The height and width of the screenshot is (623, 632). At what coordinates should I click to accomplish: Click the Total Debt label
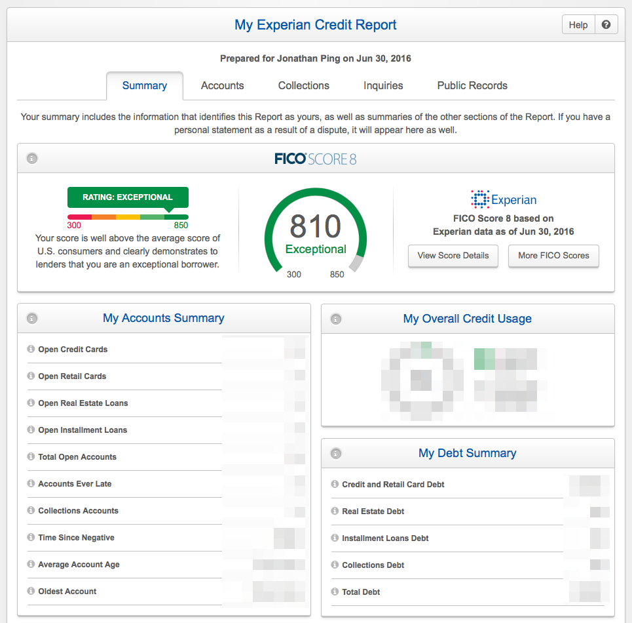point(361,592)
